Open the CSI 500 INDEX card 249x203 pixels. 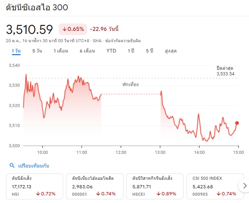pyautogui.click(x=215, y=186)
